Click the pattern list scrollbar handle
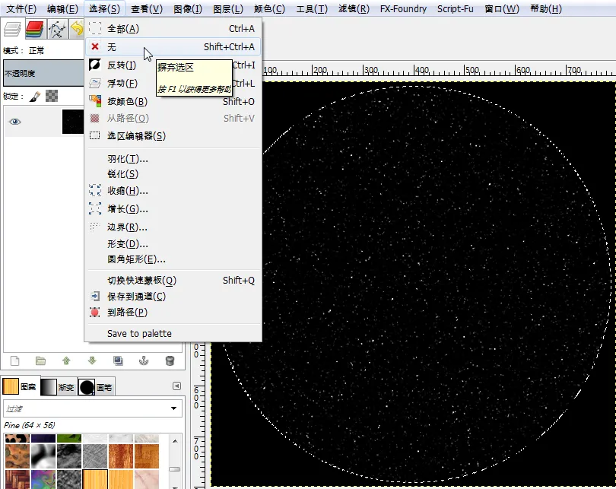Image resolution: width=616 pixels, height=489 pixels. click(175, 469)
